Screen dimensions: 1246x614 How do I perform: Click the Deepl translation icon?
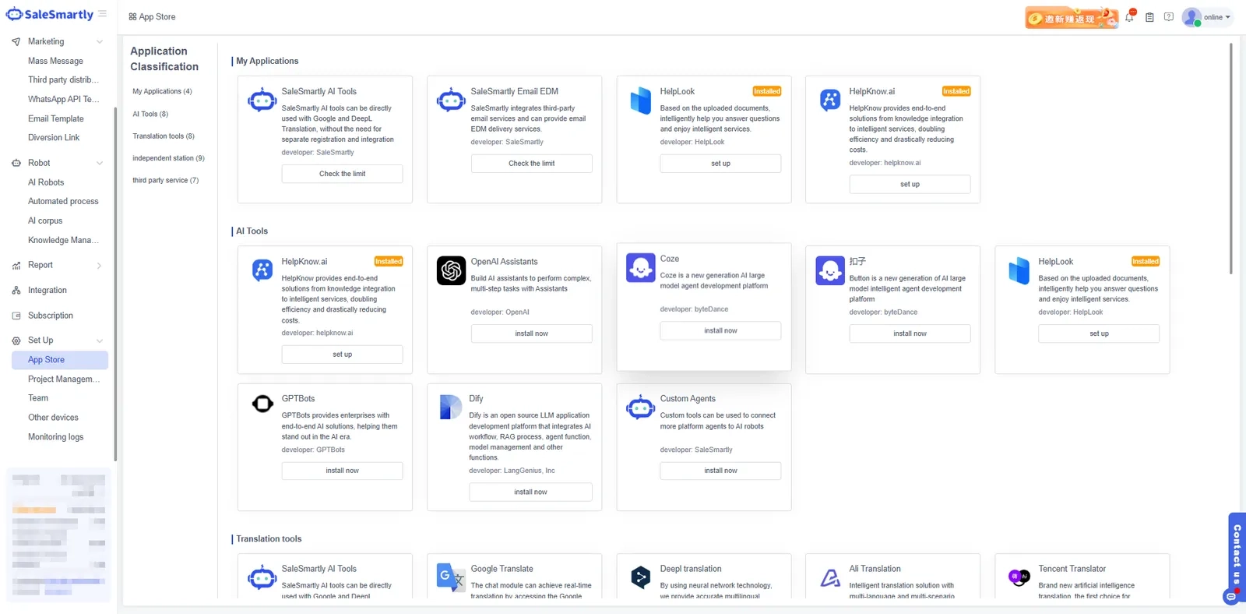pyautogui.click(x=640, y=577)
